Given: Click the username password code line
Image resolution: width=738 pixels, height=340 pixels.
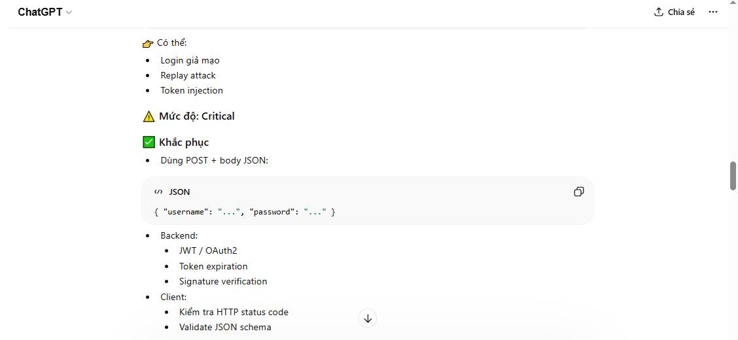Looking at the screenshot, I should (x=244, y=212).
